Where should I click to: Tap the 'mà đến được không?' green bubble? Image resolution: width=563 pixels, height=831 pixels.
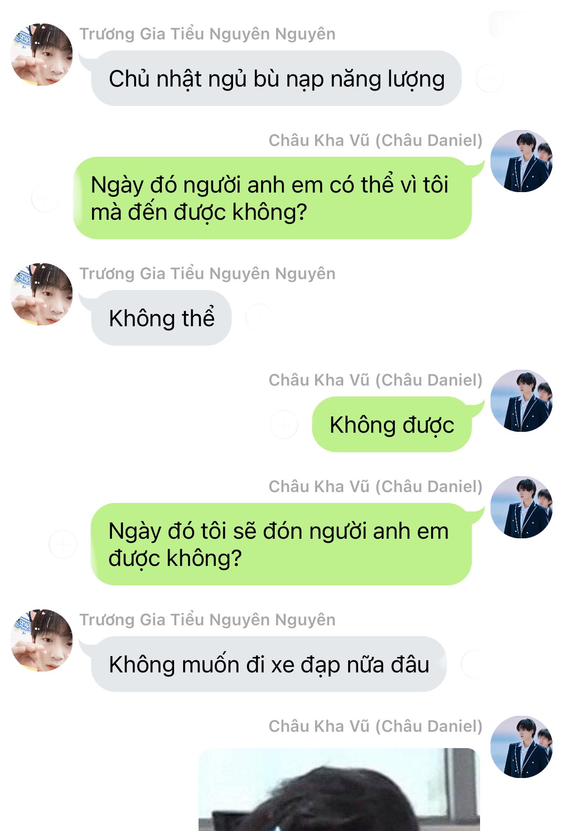[272, 198]
